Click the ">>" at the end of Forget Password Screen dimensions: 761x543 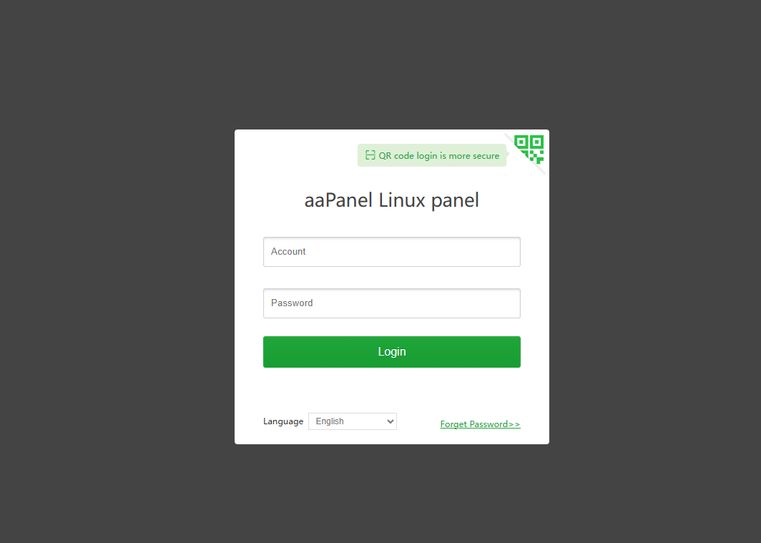(x=514, y=424)
